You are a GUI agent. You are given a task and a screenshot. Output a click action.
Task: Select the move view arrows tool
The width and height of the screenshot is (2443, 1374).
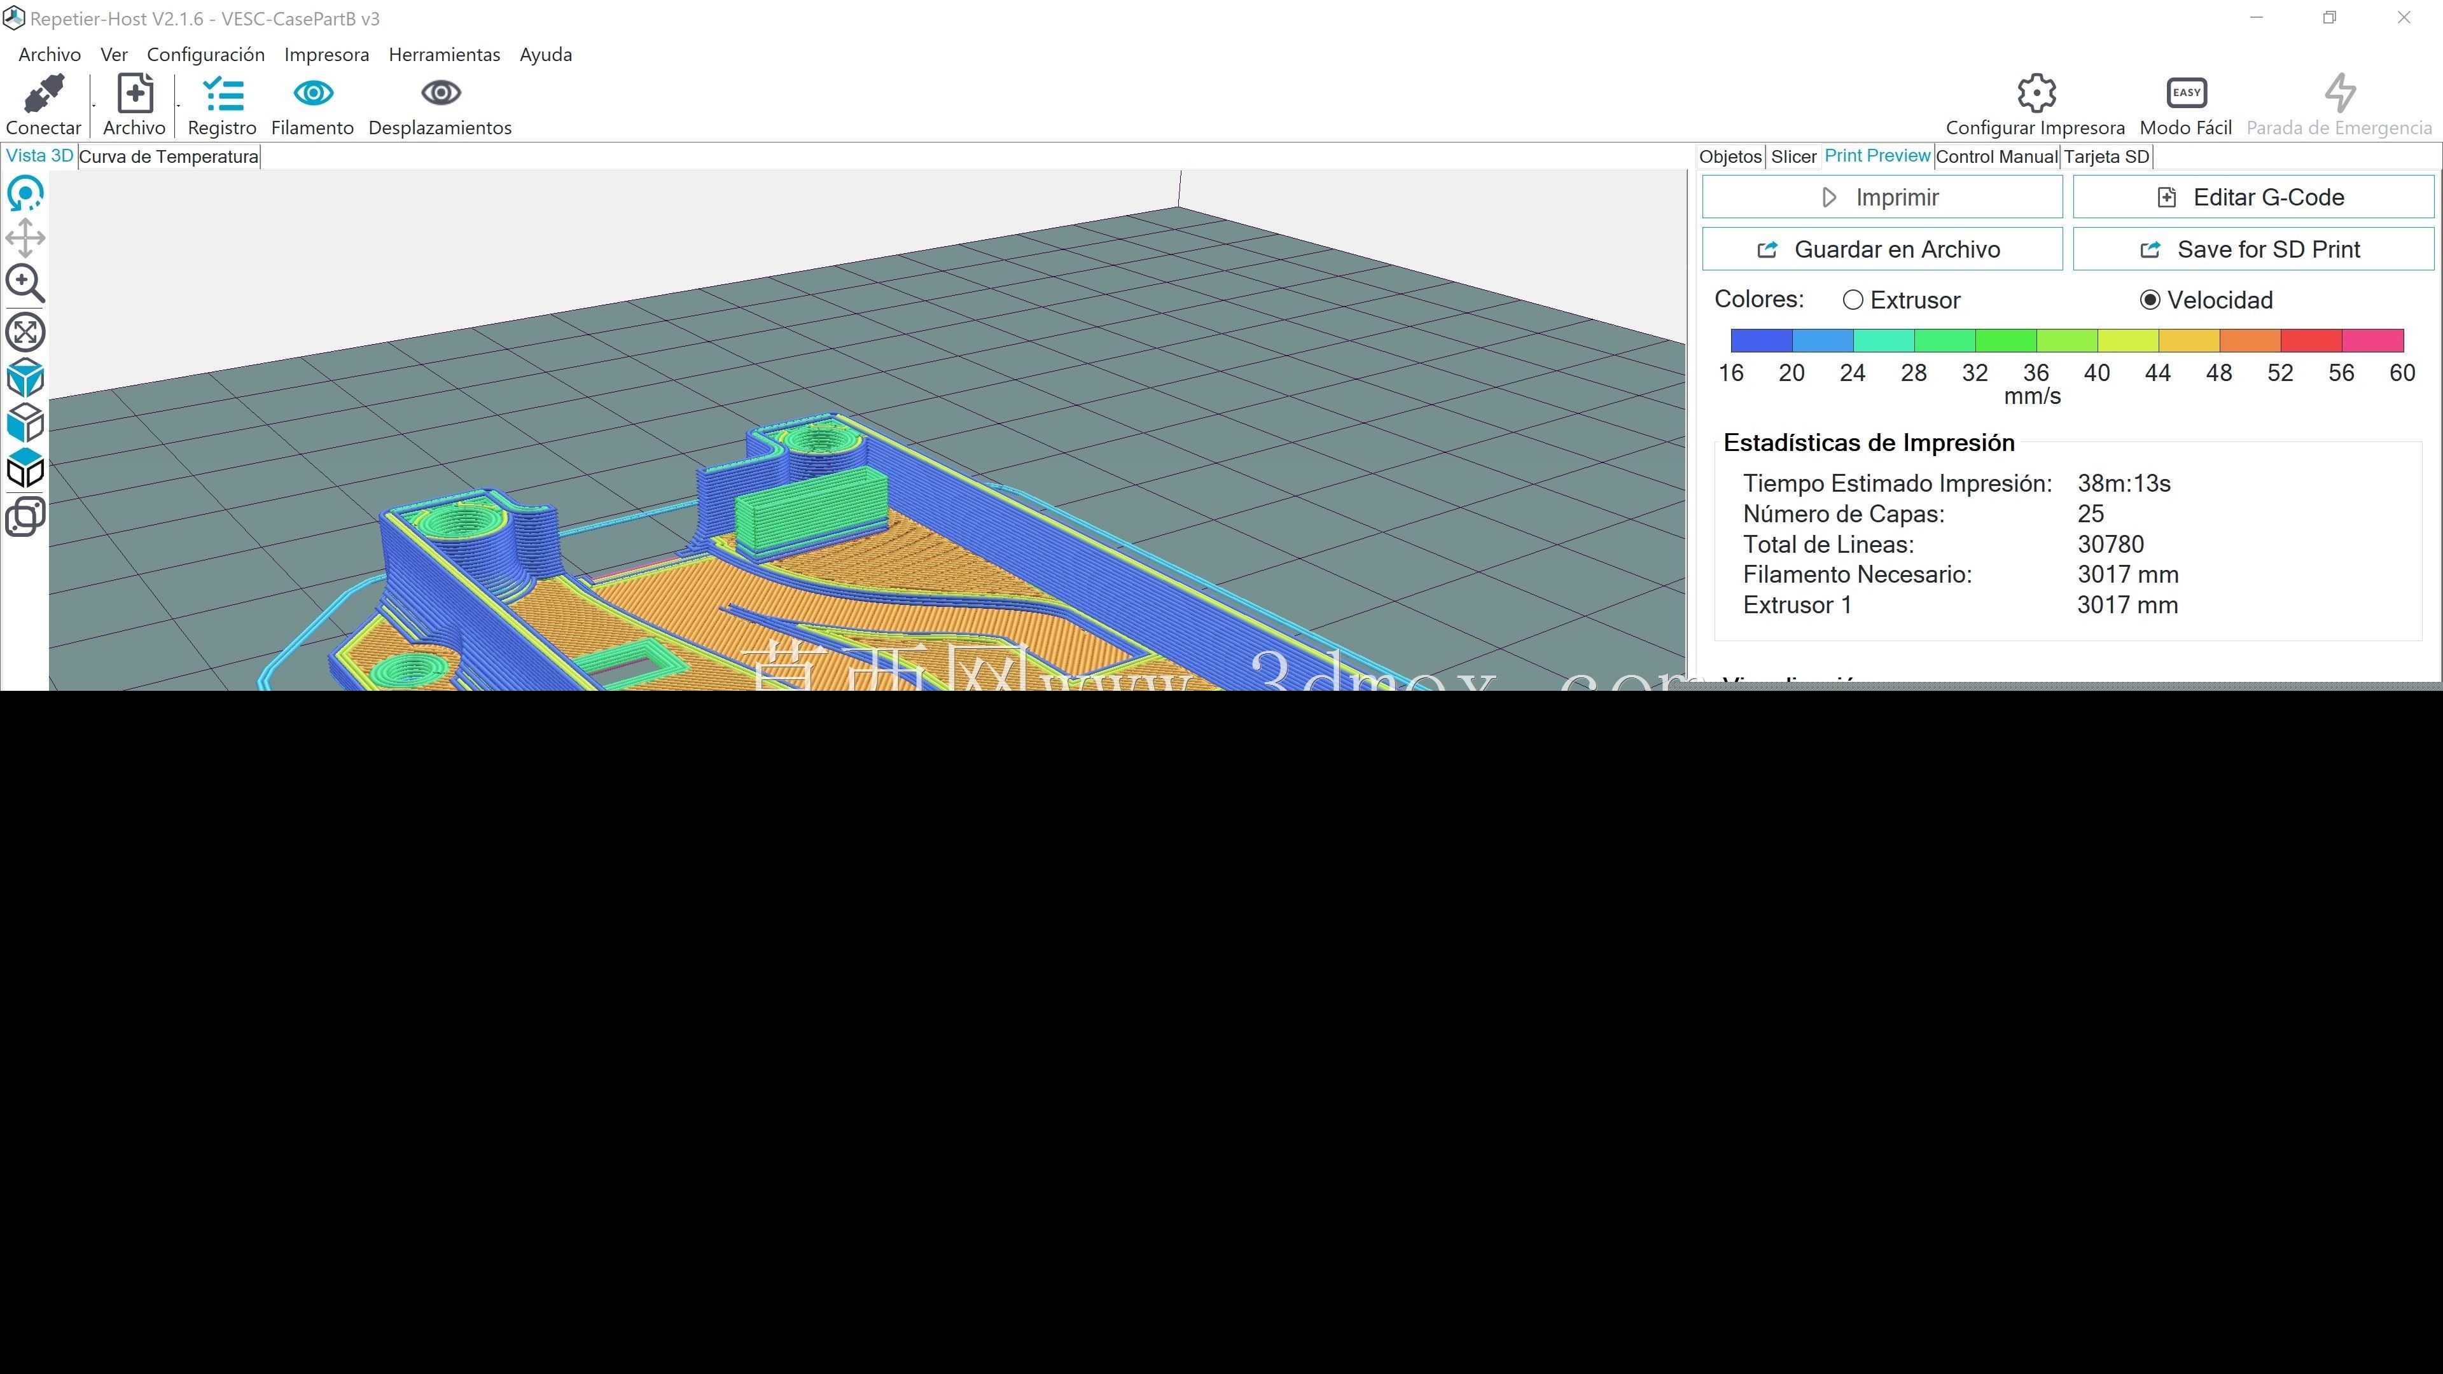click(x=25, y=238)
